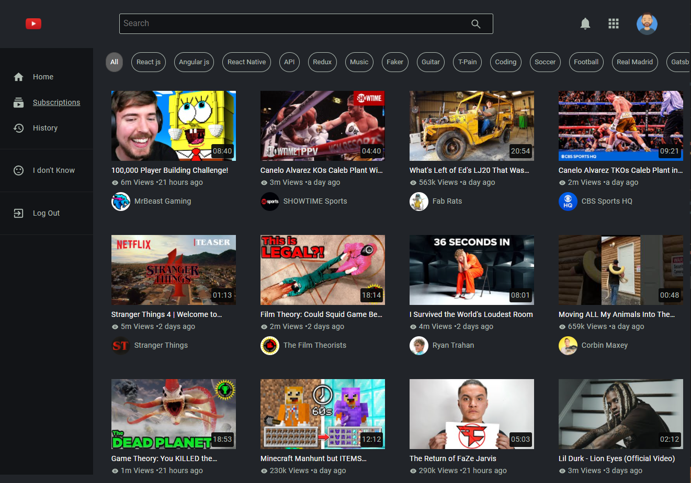Select the All category chip
Screen dimensions: 691x483
click(114, 62)
